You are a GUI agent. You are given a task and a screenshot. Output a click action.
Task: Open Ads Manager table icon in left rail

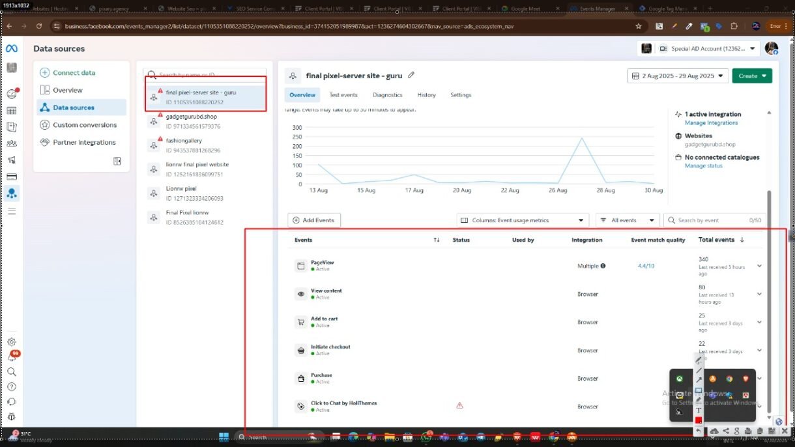(x=12, y=111)
